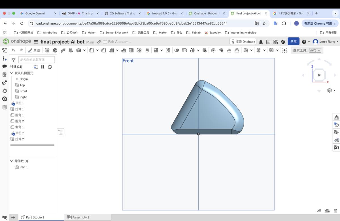The width and height of the screenshot is (340, 221).
Task: Click the Main workspace label
Action: click(90, 42)
